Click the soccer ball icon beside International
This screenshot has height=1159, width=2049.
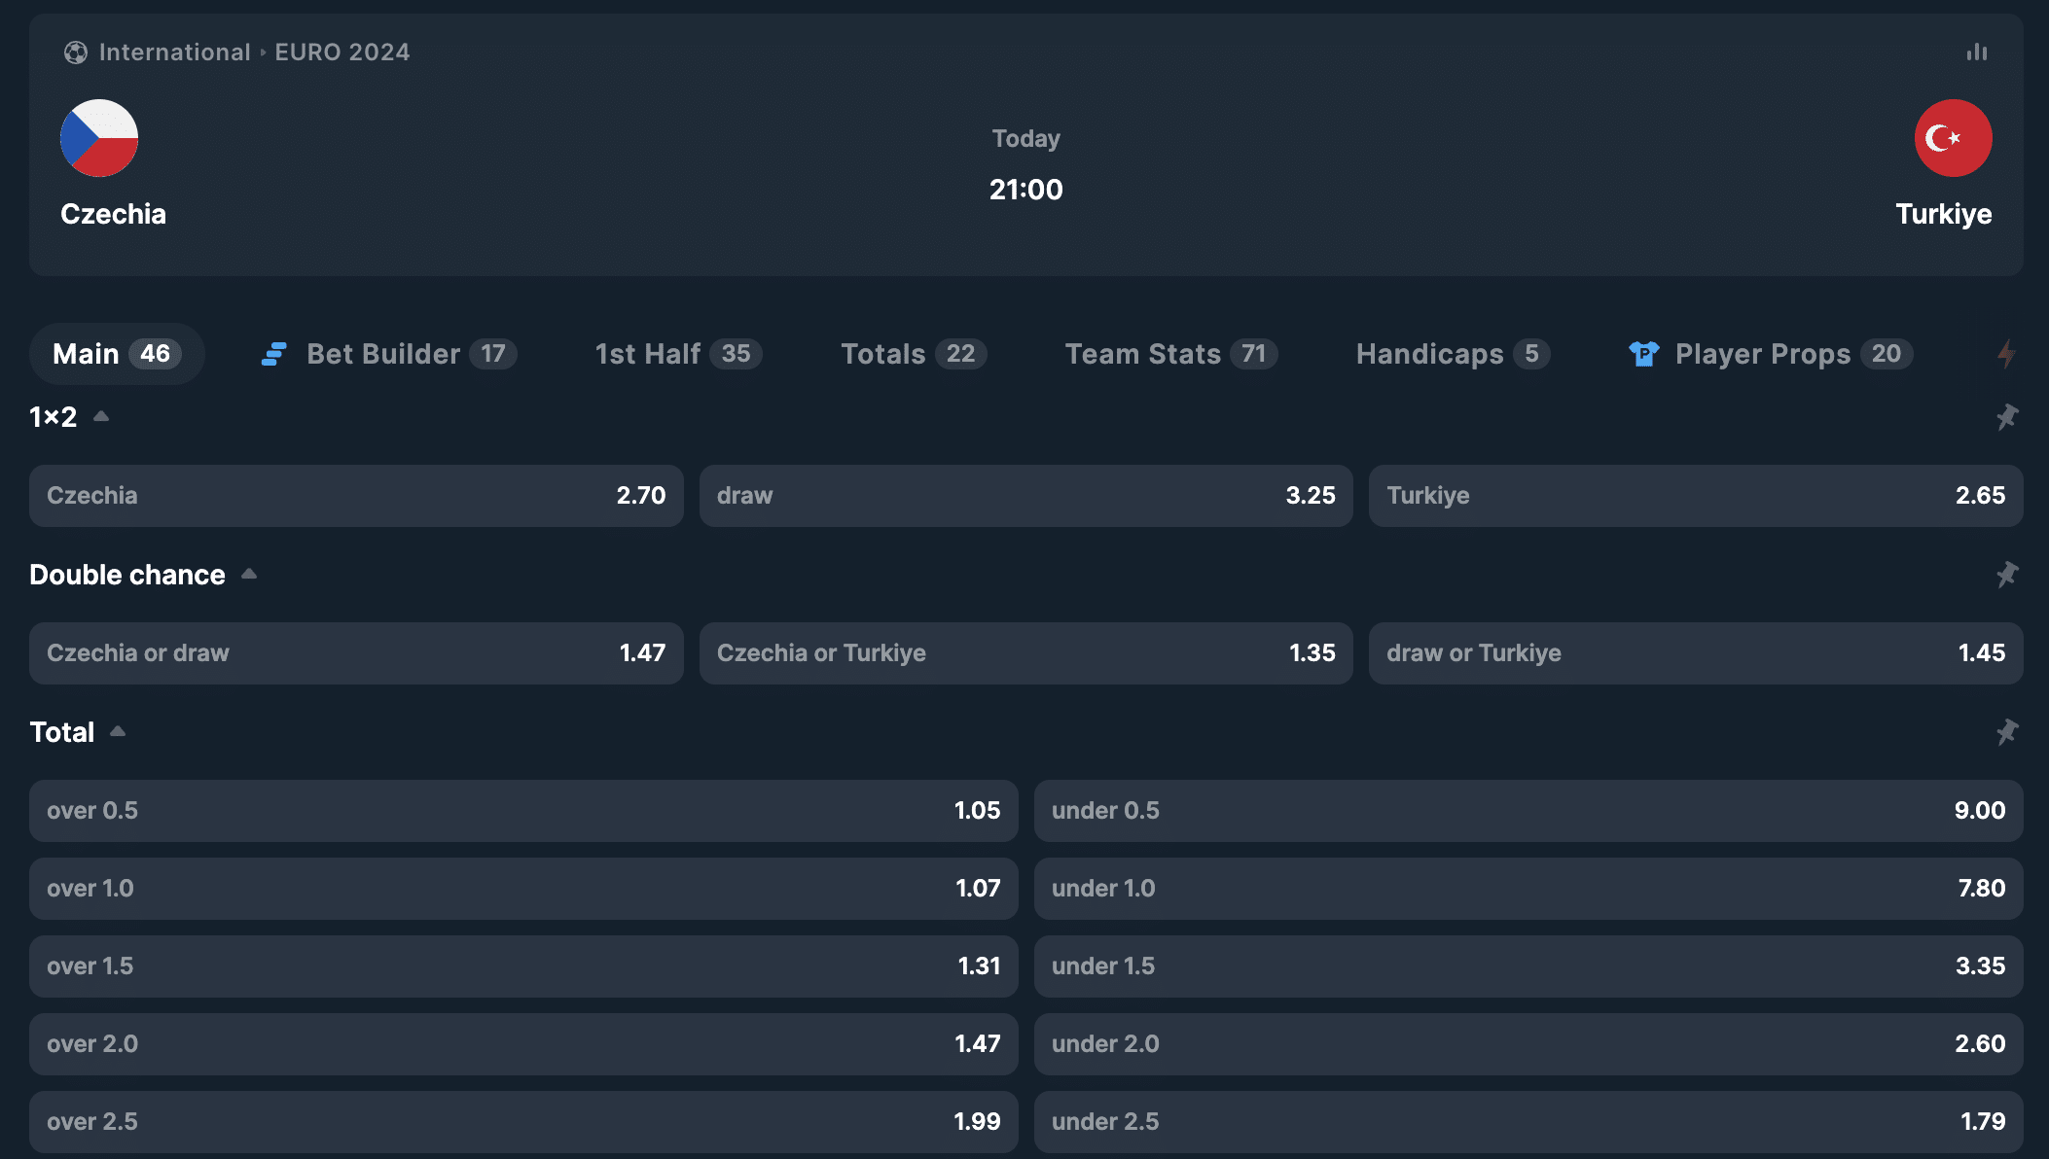75,53
